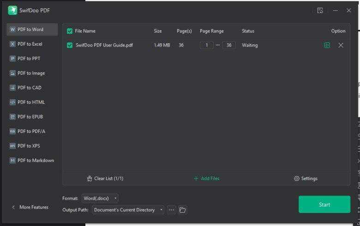Minimize the SwifDoo PDF window
The width and height of the screenshot is (360, 226).
point(335,10)
